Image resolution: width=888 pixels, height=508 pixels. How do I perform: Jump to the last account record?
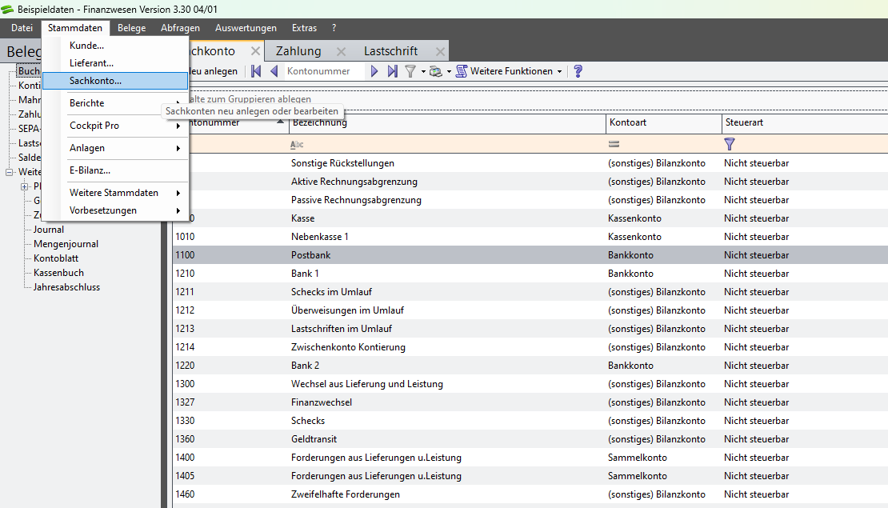tap(392, 71)
